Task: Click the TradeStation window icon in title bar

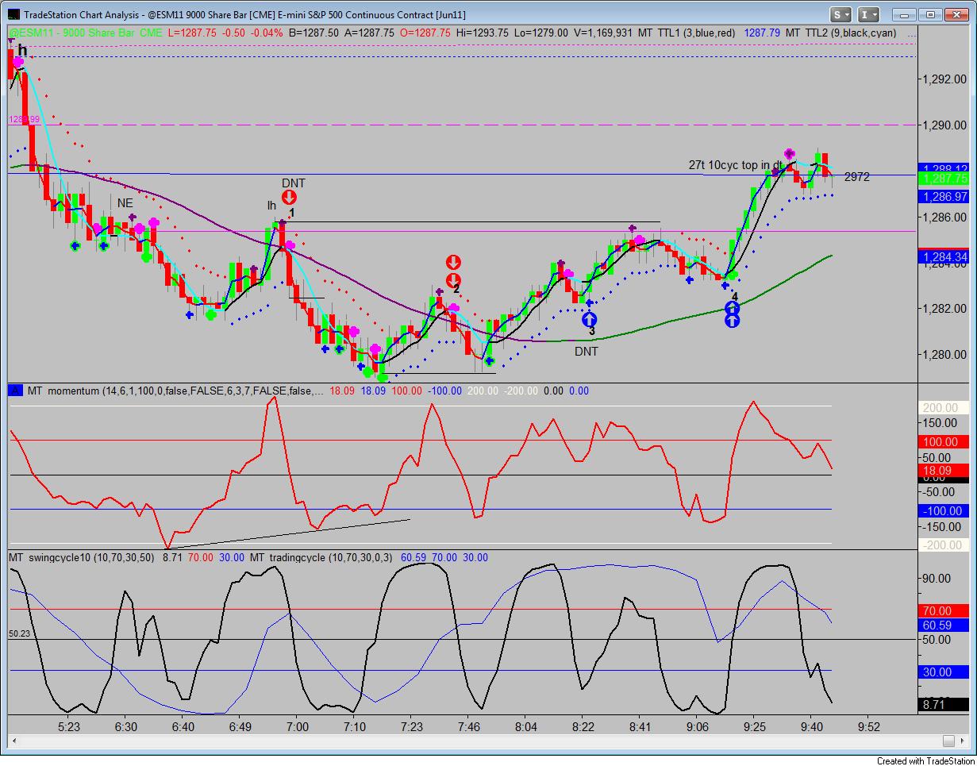Action: point(13,14)
